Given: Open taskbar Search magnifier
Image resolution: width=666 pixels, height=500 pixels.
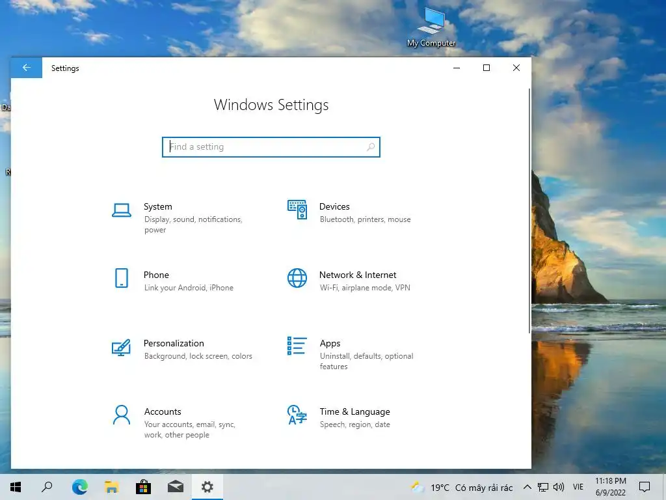Looking at the screenshot, I should 47,487.
